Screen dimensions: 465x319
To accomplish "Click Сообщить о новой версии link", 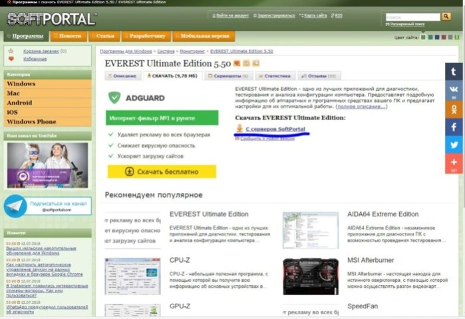I will pyautogui.click(x=267, y=139).
